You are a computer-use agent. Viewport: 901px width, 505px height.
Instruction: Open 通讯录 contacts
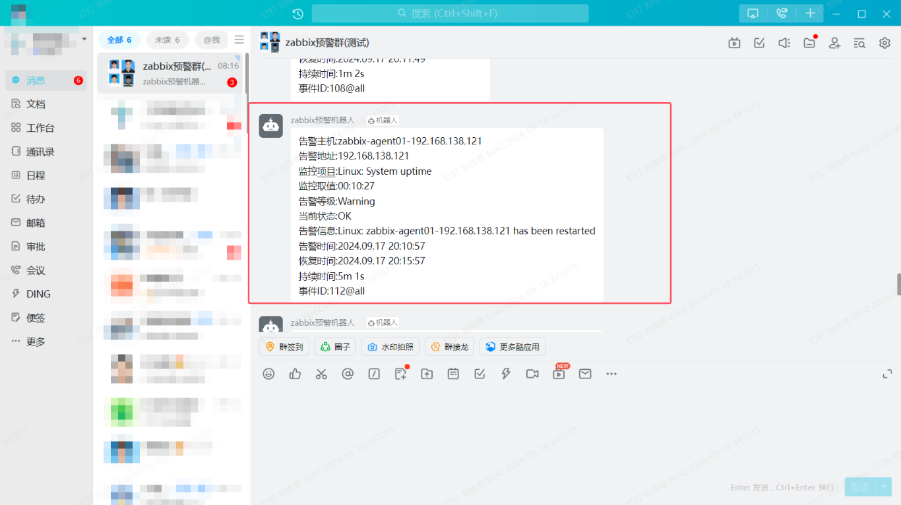click(46, 152)
